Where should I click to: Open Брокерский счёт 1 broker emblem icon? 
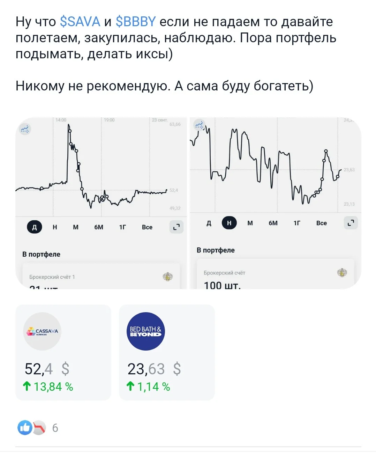tap(168, 277)
